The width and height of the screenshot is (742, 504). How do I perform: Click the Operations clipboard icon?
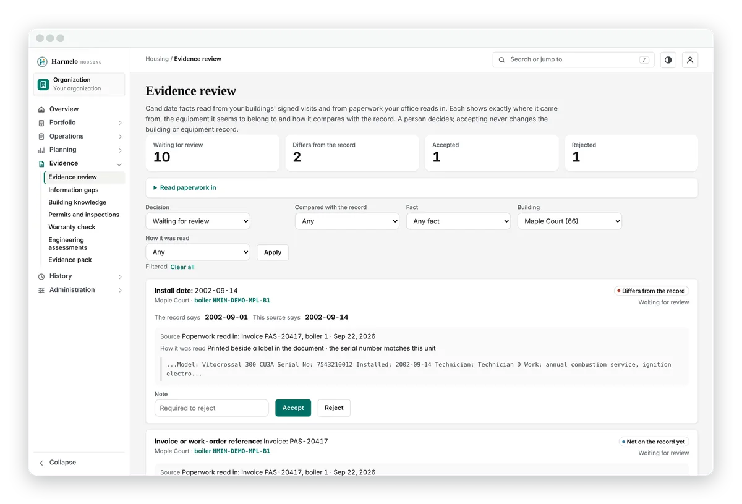click(x=41, y=137)
